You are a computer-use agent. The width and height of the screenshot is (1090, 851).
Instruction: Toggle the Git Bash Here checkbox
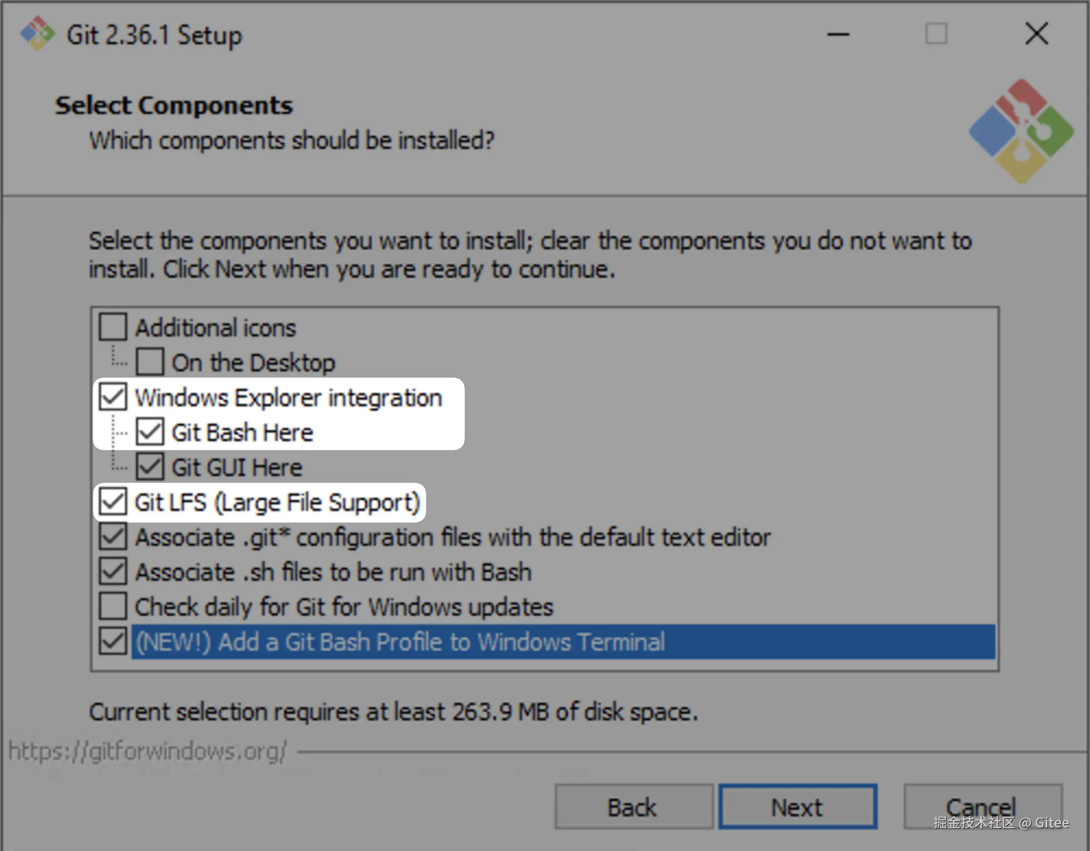tap(149, 432)
